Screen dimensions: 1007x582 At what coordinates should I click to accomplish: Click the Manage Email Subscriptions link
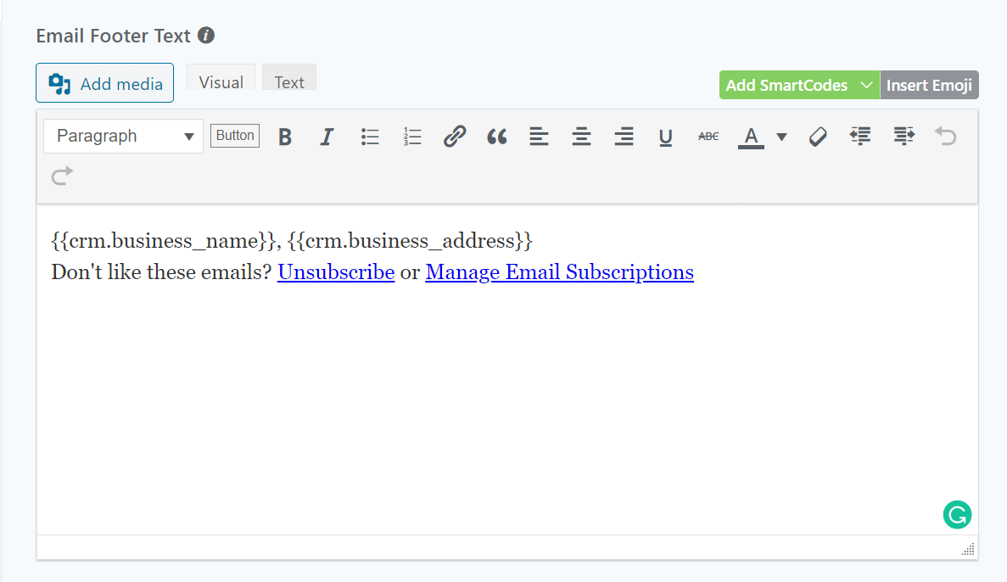(x=559, y=272)
